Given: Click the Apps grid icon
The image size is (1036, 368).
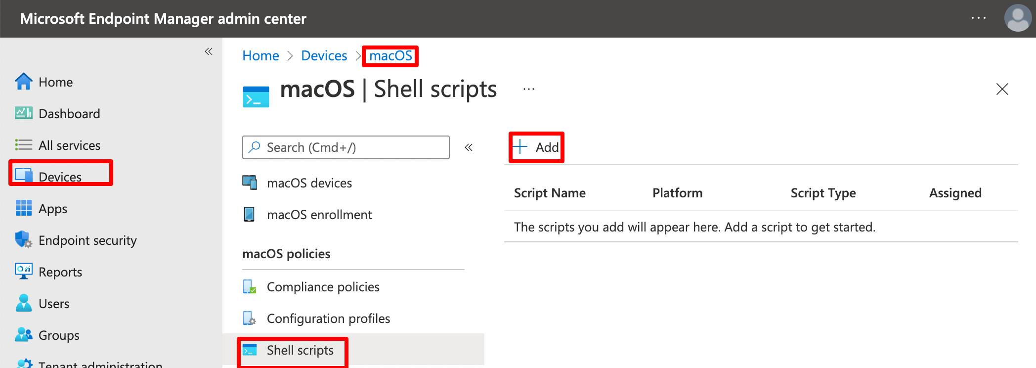Looking at the screenshot, I should coord(24,208).
